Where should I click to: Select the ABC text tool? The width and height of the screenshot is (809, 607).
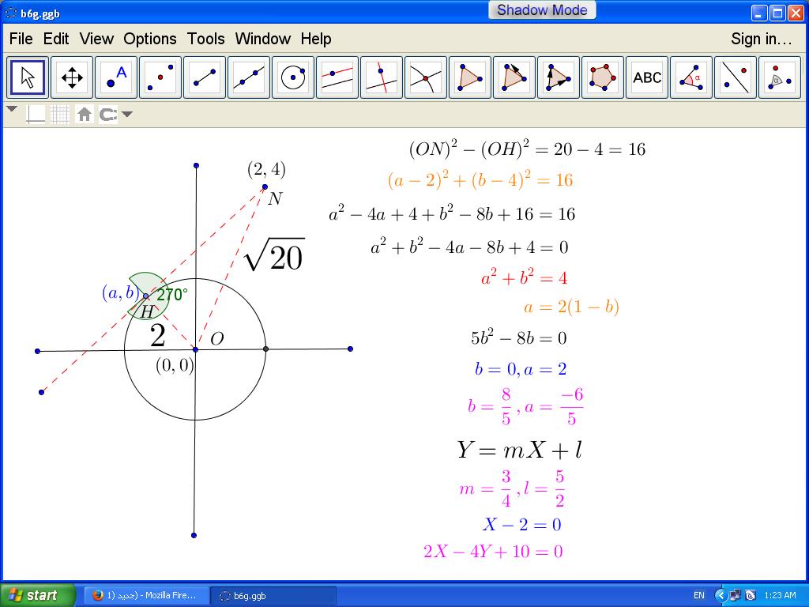pos(647,77)
